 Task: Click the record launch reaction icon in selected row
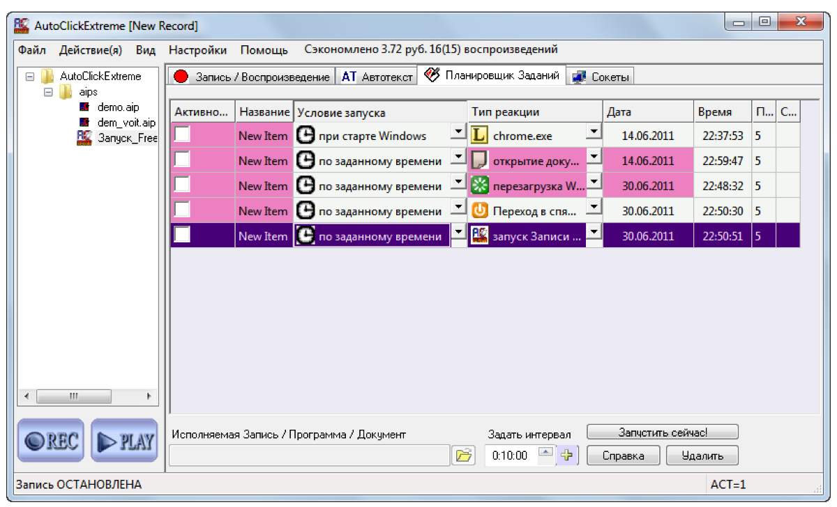click(479, 236)
